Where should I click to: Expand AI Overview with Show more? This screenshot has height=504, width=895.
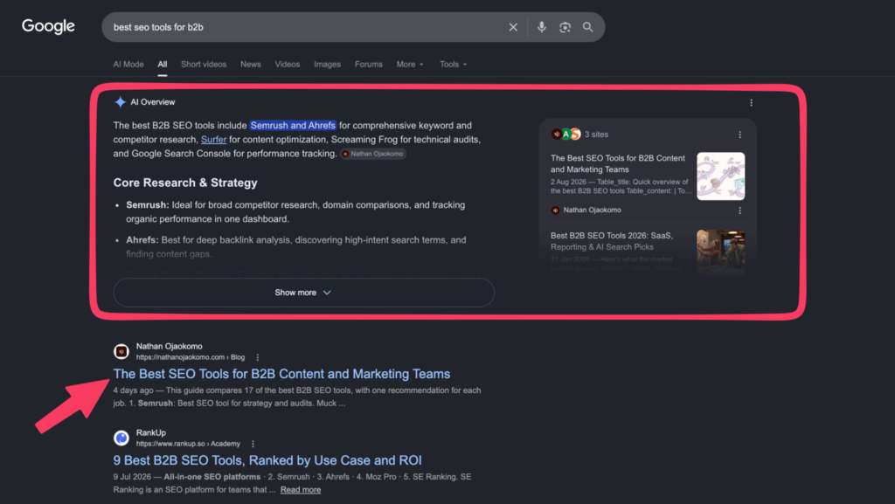pos(303,293)
